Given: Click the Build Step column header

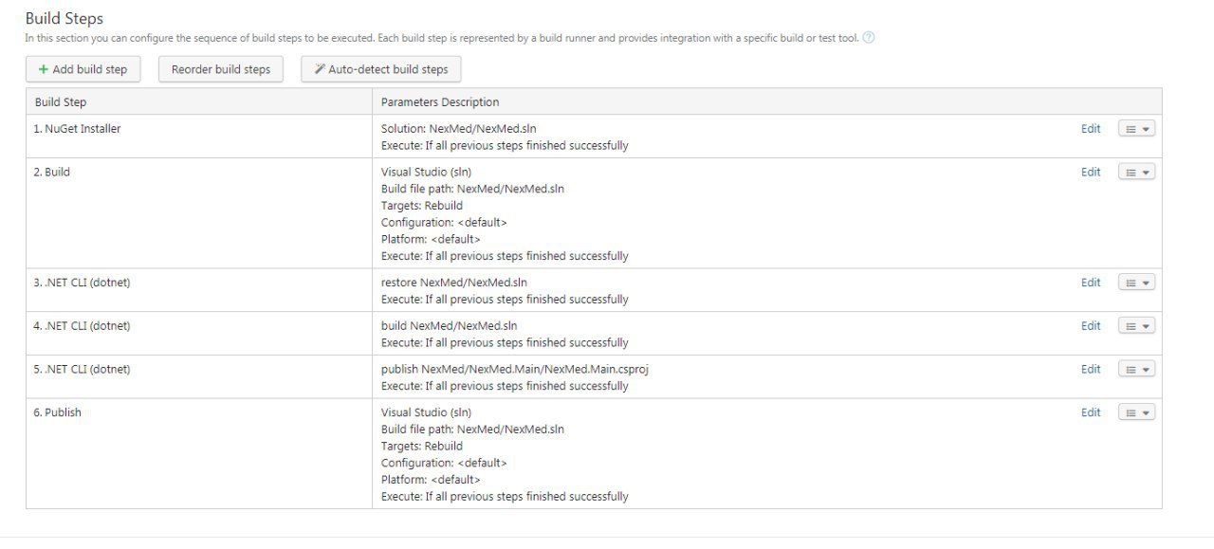Looking at the screenshot, I should [61, 102].
